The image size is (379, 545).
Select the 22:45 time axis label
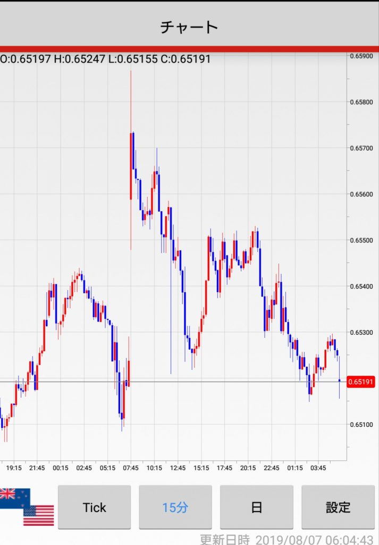pos(271,468)
